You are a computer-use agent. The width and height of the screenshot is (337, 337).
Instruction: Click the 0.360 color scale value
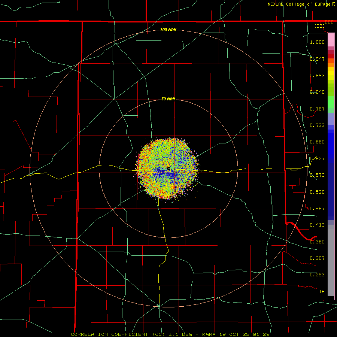click(x=317, y=242)
